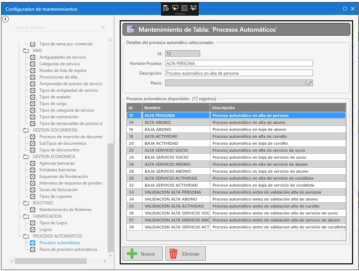The height and width of the screenshot is (271, 359).
Task: Click the gear icon beside Categorías de servicio
Action: [x=33, y=64]
